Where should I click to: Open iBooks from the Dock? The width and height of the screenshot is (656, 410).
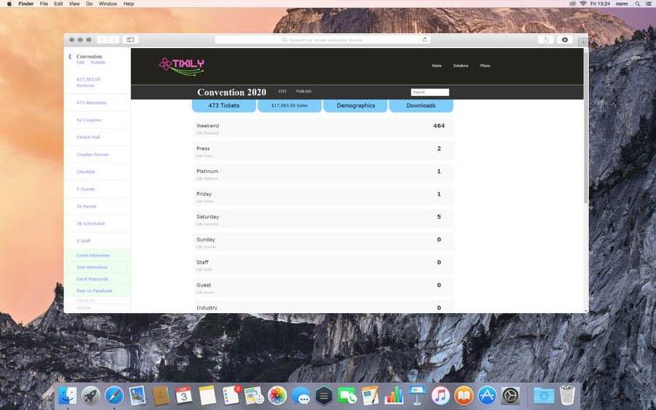pos(464,396)
